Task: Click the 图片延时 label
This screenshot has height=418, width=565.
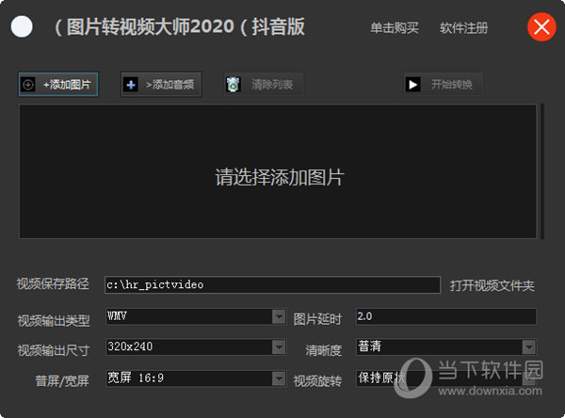Action: pos(317,319)
